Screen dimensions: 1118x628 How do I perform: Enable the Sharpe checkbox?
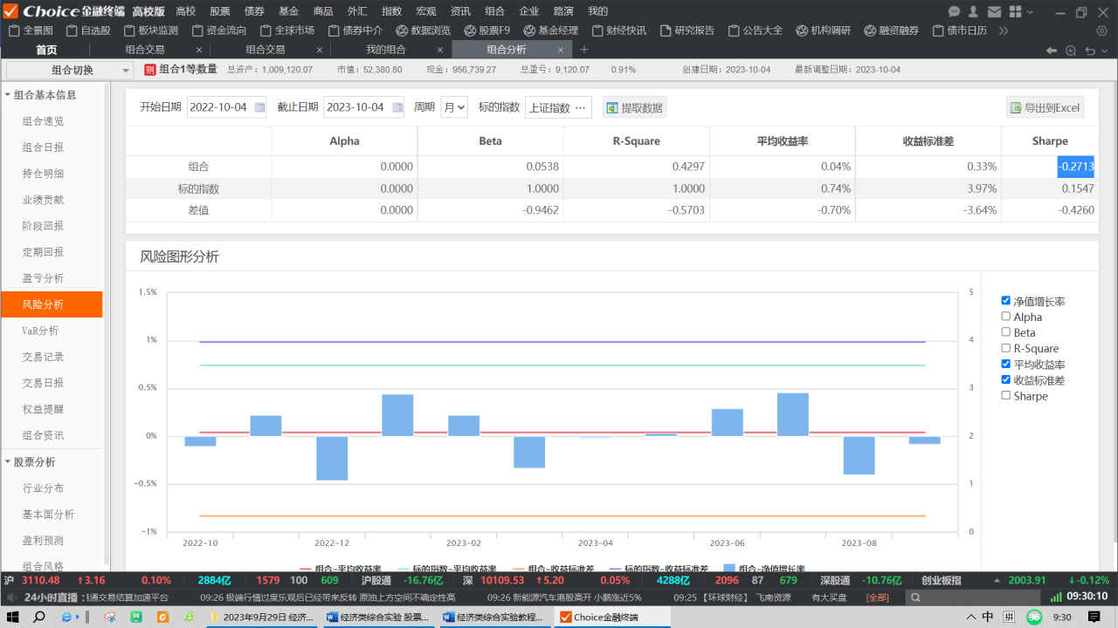point(1006,395)
